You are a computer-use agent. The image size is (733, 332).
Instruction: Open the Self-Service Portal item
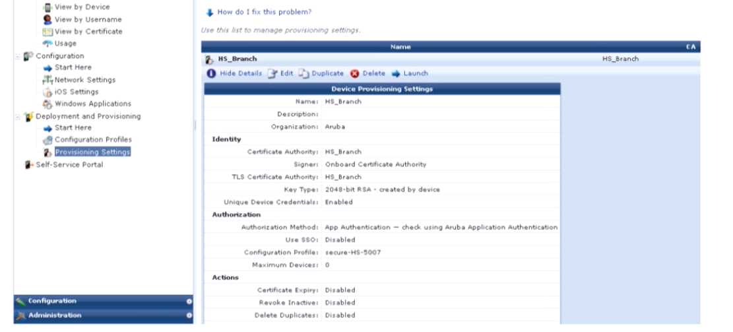point(69,165)
